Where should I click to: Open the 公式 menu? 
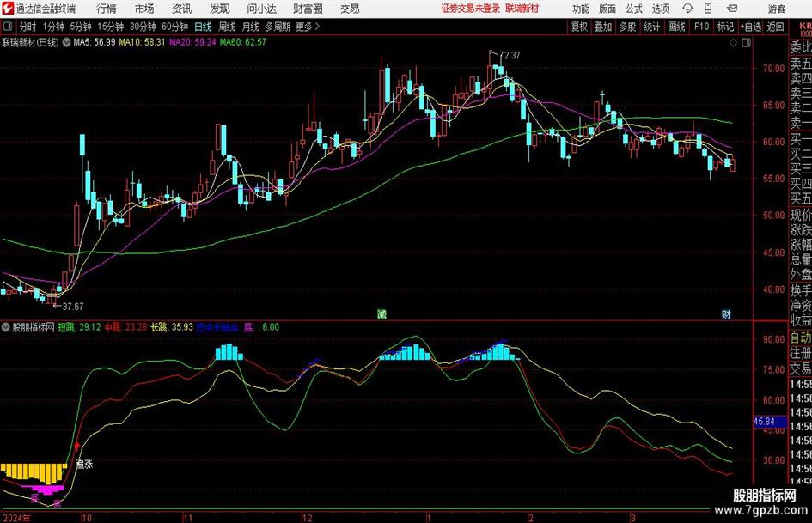pyautogui.click(x=634, y=9)
